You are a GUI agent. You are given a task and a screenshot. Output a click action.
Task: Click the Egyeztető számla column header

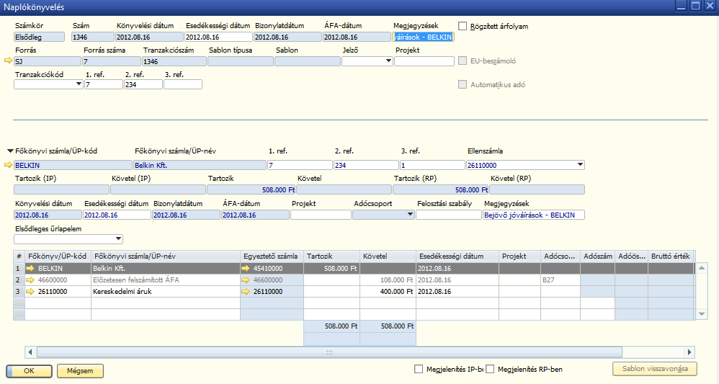pyautogui.click(x=272, y=256)
